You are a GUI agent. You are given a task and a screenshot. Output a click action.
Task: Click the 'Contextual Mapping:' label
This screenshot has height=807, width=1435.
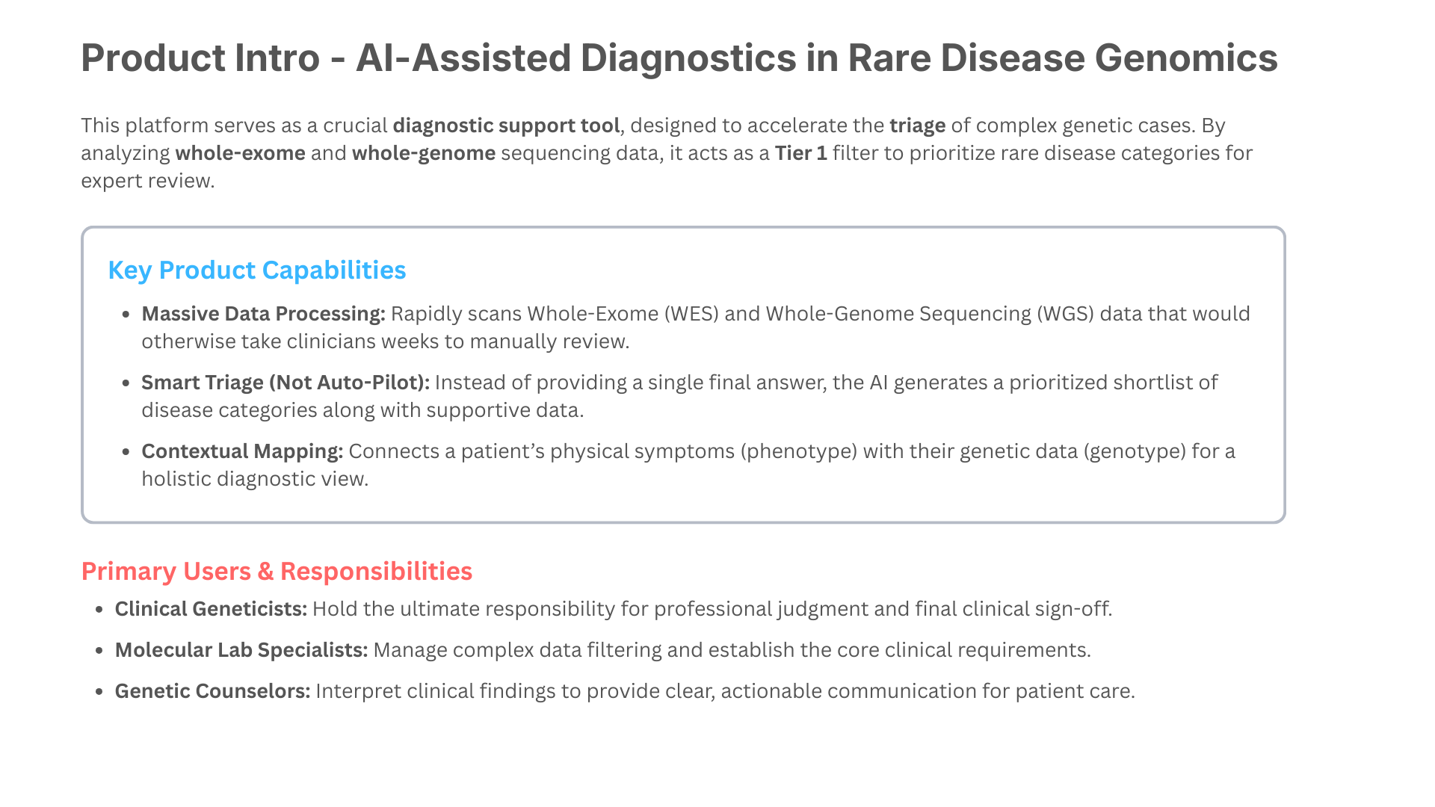[242, 451]
